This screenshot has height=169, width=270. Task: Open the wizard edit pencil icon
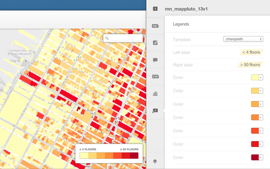pos(155,42)
